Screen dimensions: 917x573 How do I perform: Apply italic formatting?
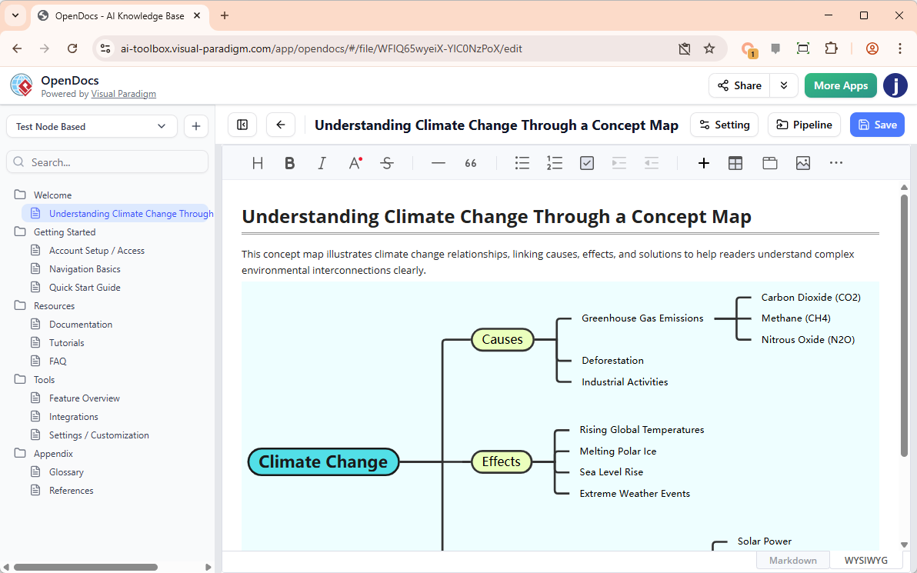[x=322, y=163]
